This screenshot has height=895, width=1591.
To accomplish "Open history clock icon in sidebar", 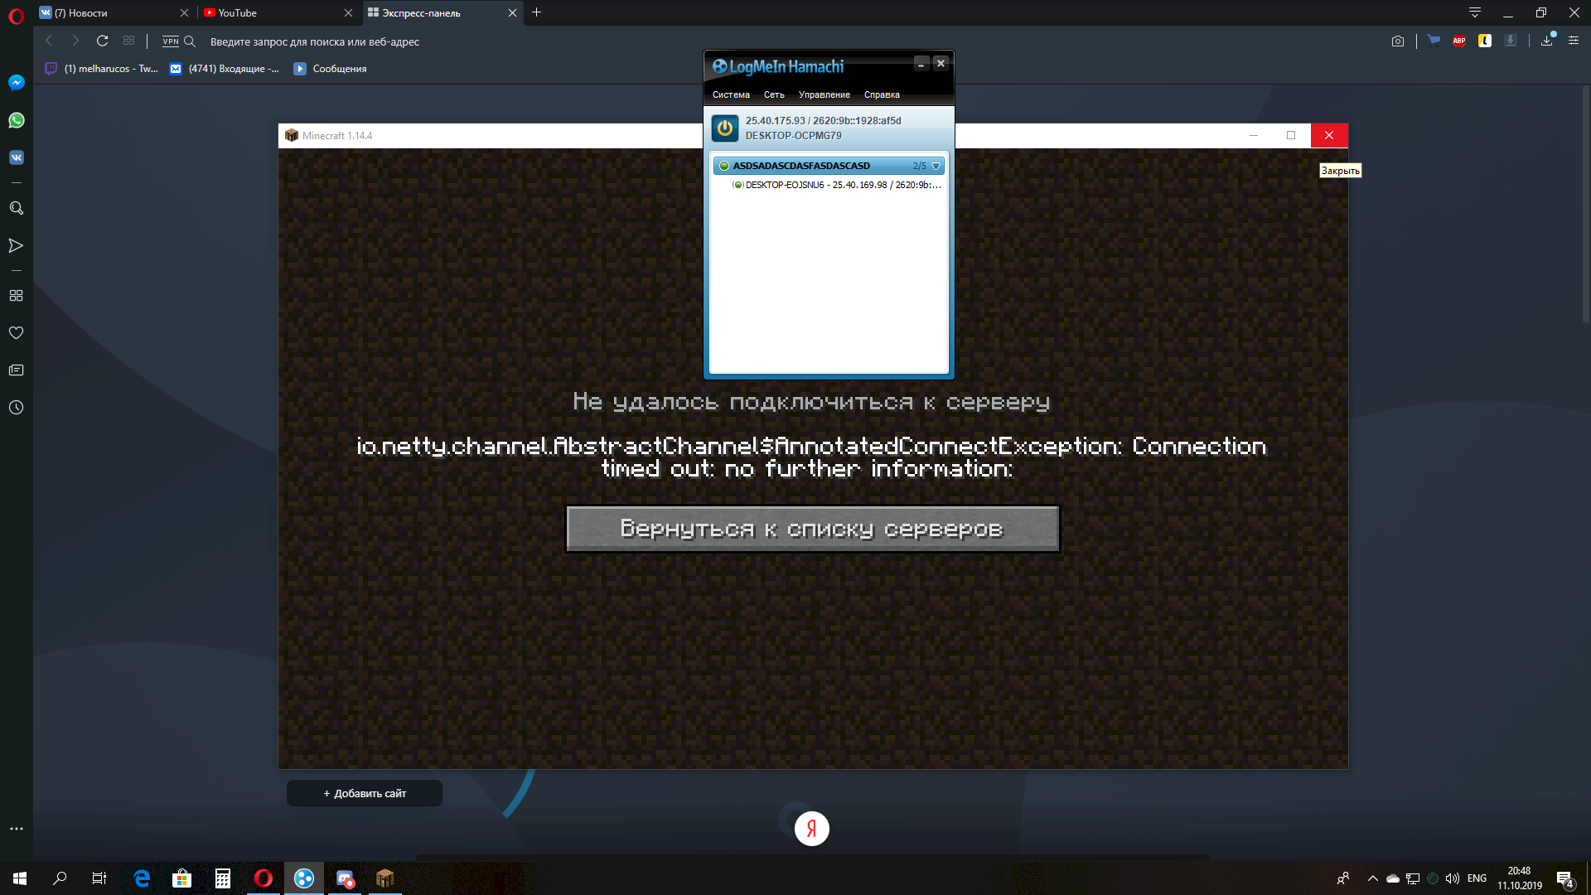I will pyautogui.click(x=16, y=407).
